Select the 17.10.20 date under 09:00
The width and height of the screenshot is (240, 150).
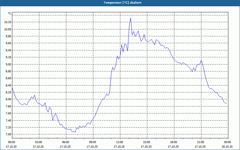(92, 146)
